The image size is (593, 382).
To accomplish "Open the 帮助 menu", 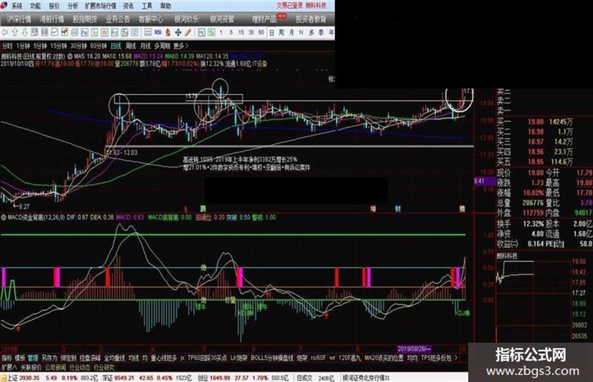I will [x=165, y=6].
